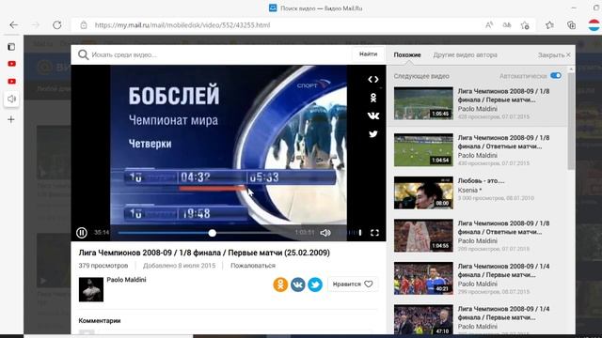The image size is (602, 338).
Task: Open Read aloud icon in address bar
Action: point(489,25)
